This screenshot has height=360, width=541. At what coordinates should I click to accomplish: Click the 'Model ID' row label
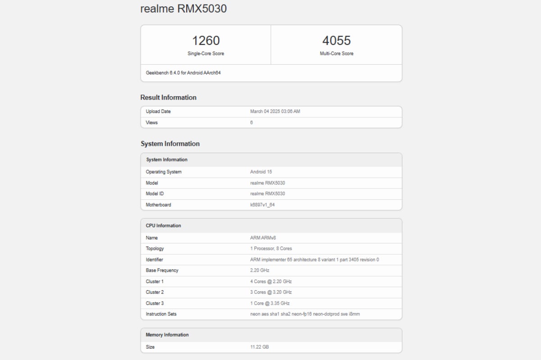click(155, 193)
